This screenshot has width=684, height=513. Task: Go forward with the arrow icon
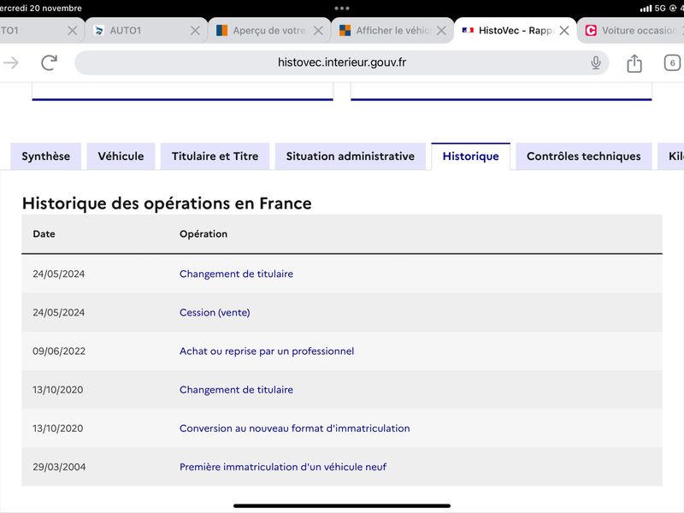(11, 62)
